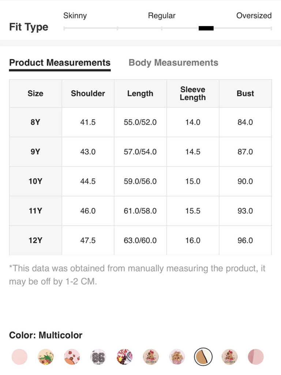Select the 8Y size row label
Screen dimensions: 281x375
(x=35, y=122)
